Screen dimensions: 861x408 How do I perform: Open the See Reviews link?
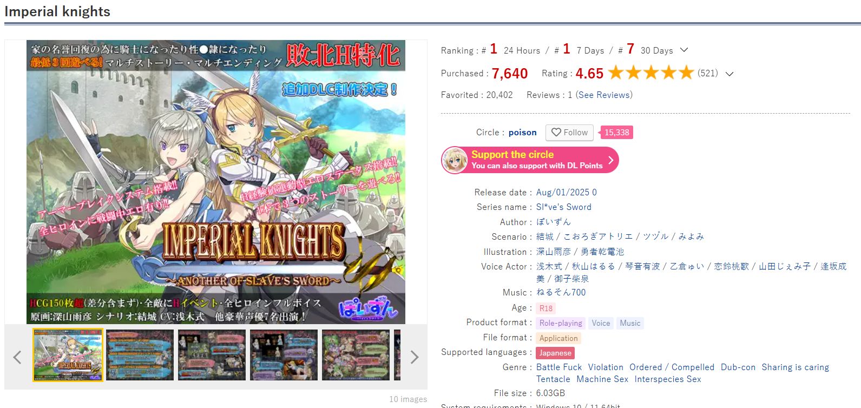pos(604,95)
